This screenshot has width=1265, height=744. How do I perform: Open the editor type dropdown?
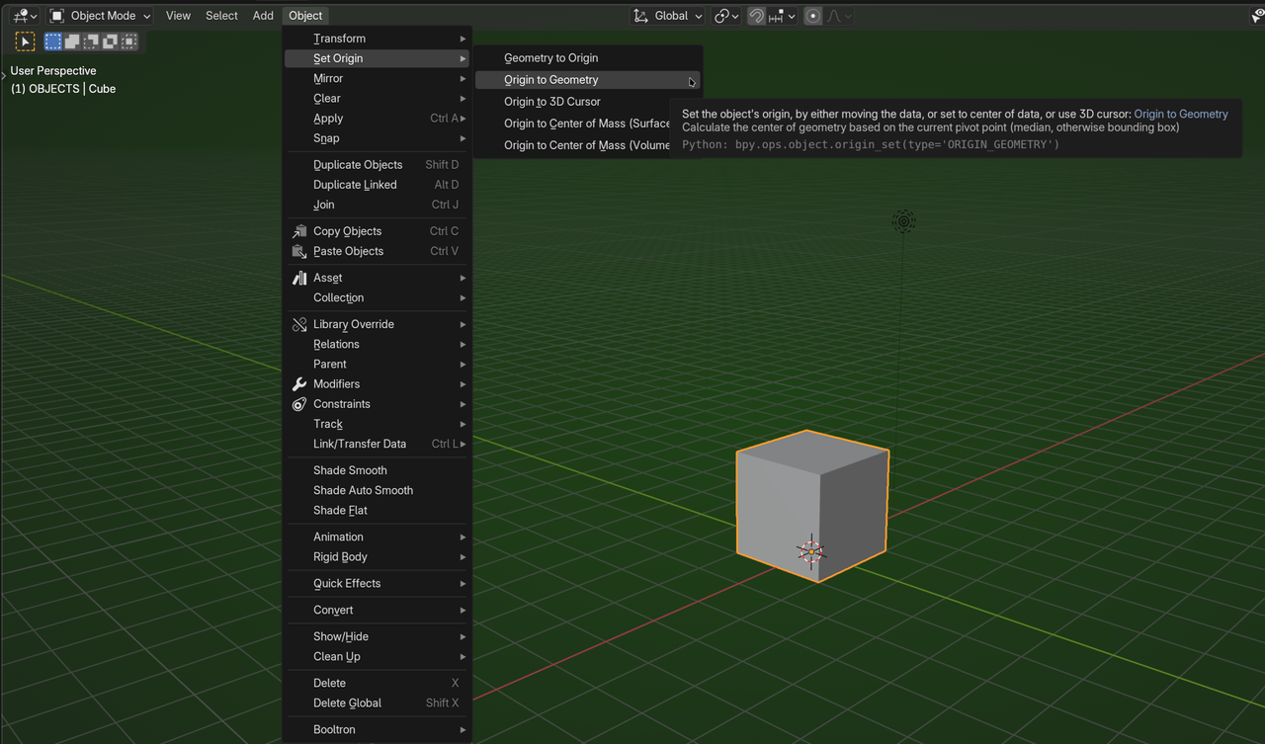pyautogui.click(x=25, y=16)
